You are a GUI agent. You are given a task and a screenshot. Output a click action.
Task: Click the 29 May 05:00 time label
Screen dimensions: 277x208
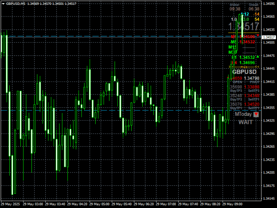click(x=99, y=204)
